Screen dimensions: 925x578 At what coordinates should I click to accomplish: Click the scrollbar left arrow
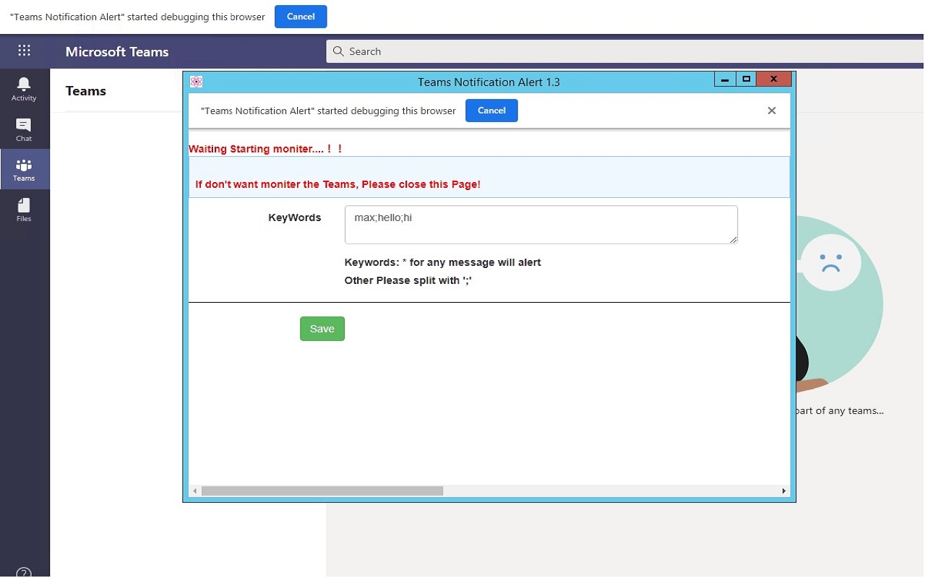coord(194,491)
